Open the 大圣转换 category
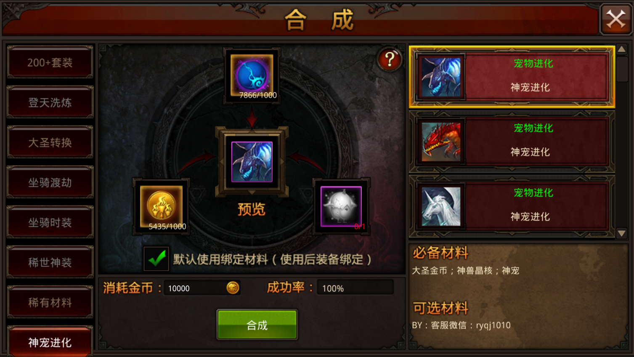The image size is (634, 357). click(x=50, y=142)
